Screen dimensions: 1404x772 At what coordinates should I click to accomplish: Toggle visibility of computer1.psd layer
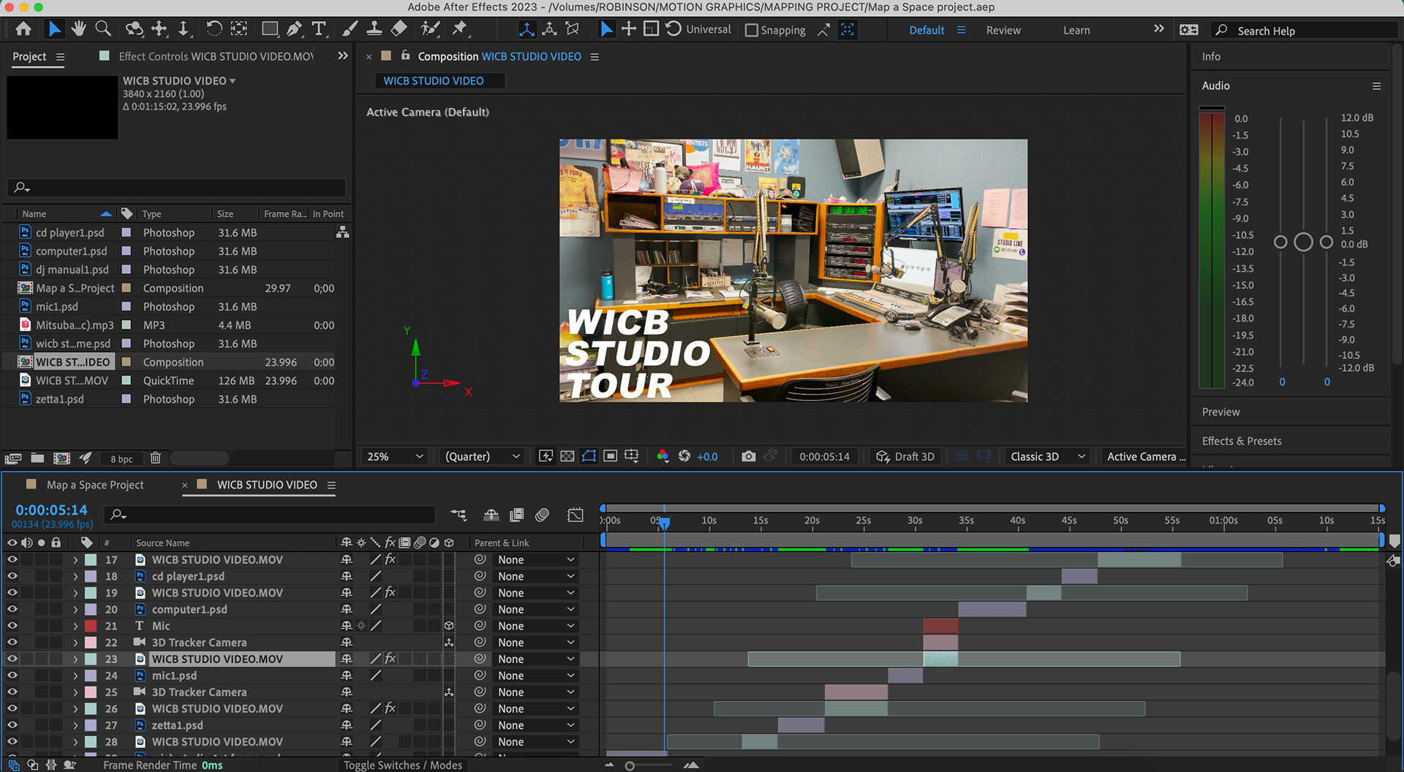[x=12, y=609]
